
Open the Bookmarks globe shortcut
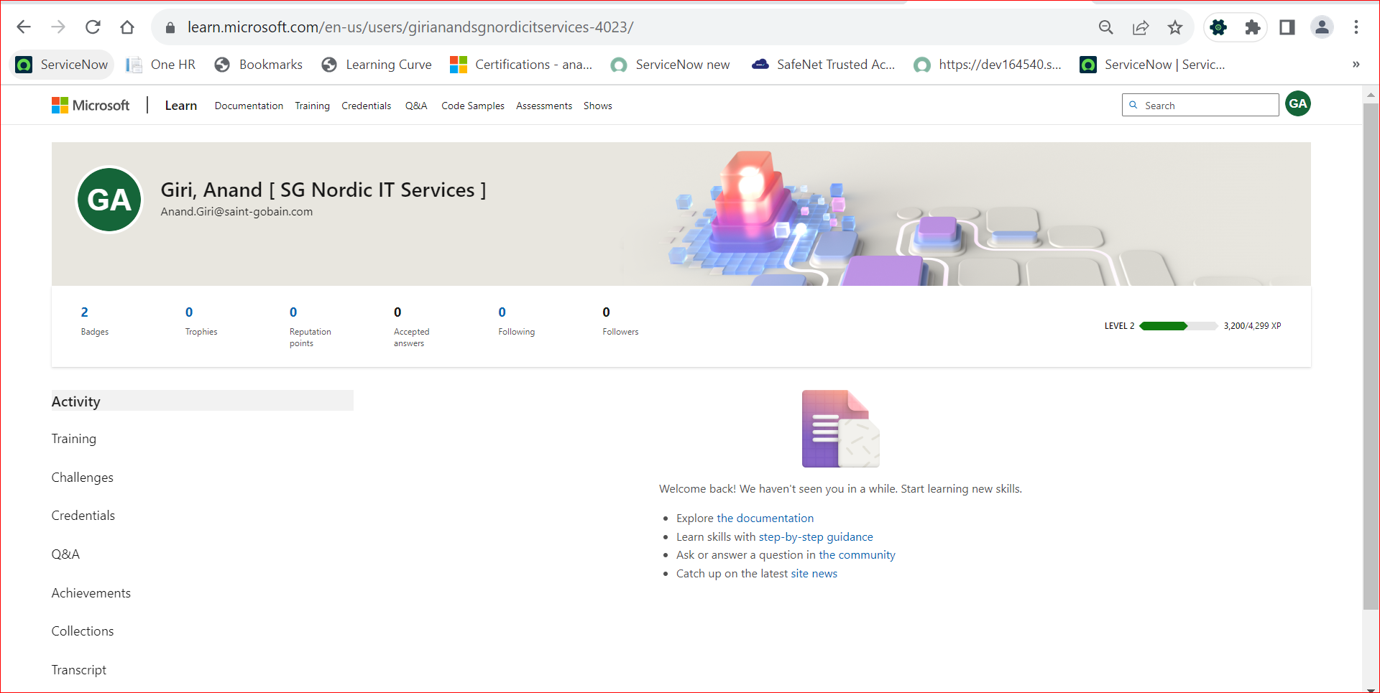point(259,65)
